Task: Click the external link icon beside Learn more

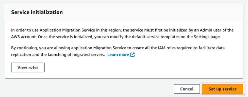Action: click(x=133, y=55)
